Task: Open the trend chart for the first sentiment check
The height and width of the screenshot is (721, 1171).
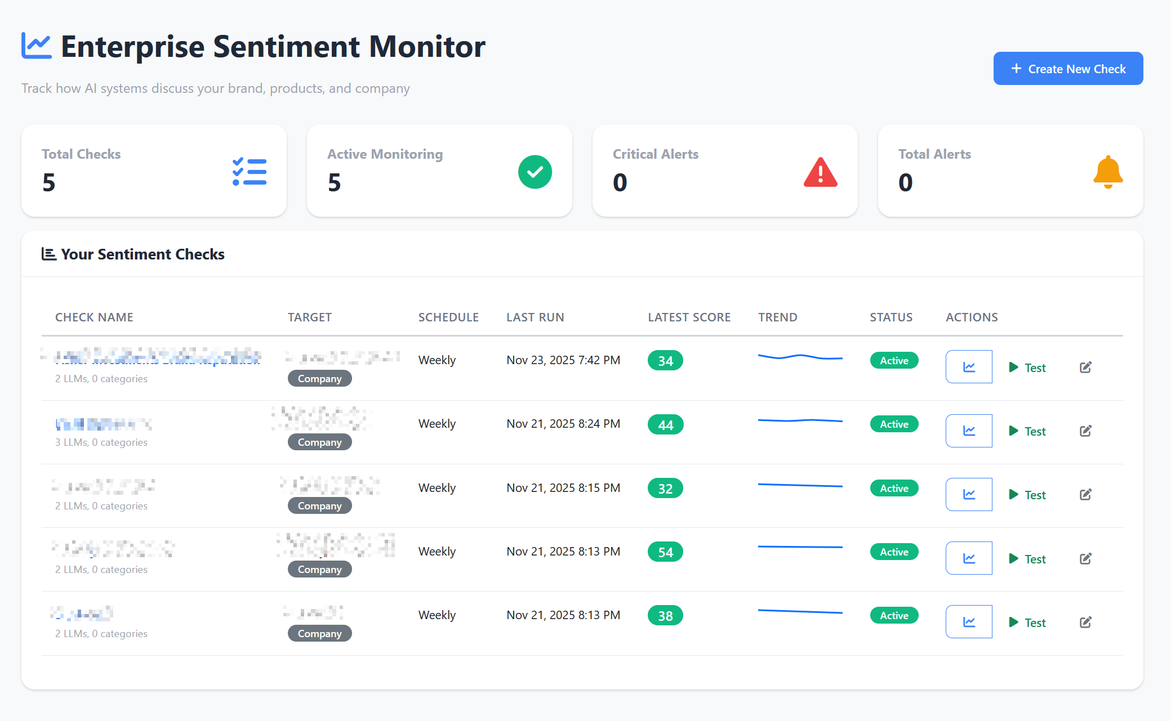Action: pyautogui.click(x=968, y=366)
